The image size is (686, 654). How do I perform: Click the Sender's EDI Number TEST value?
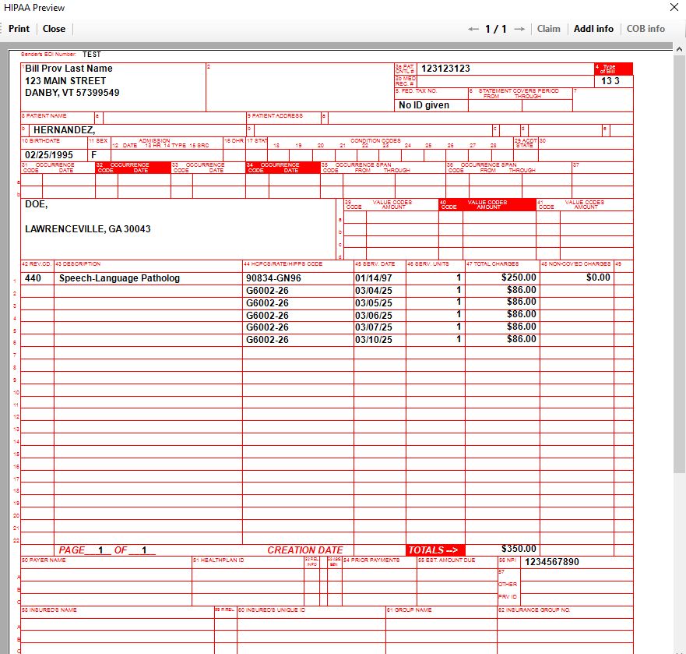pyautogui.click(x=91, y=55)
